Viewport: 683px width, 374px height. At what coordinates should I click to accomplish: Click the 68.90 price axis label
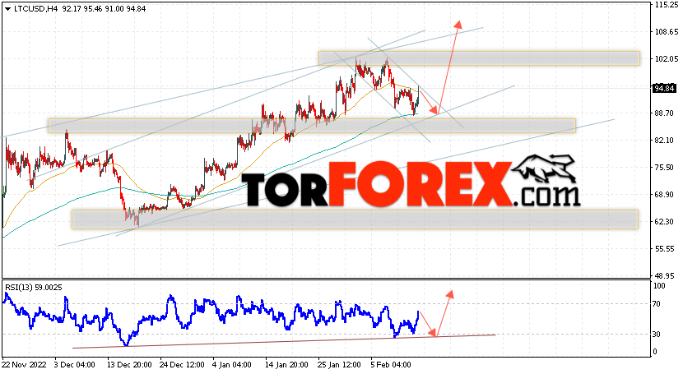click(x=664, y=194)
